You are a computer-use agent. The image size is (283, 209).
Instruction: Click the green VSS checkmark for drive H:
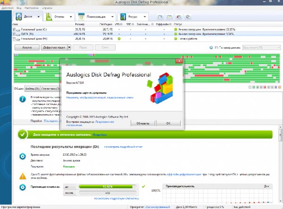(x=119, y=39)
